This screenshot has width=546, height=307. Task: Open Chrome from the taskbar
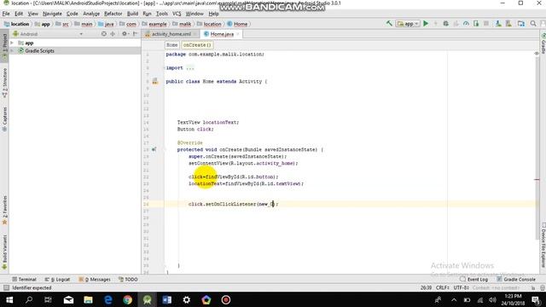pyautogui.click(x=127, y=299)
